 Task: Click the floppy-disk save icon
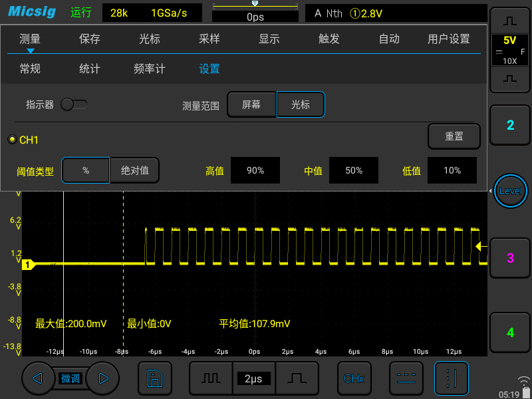click(155, 378)
